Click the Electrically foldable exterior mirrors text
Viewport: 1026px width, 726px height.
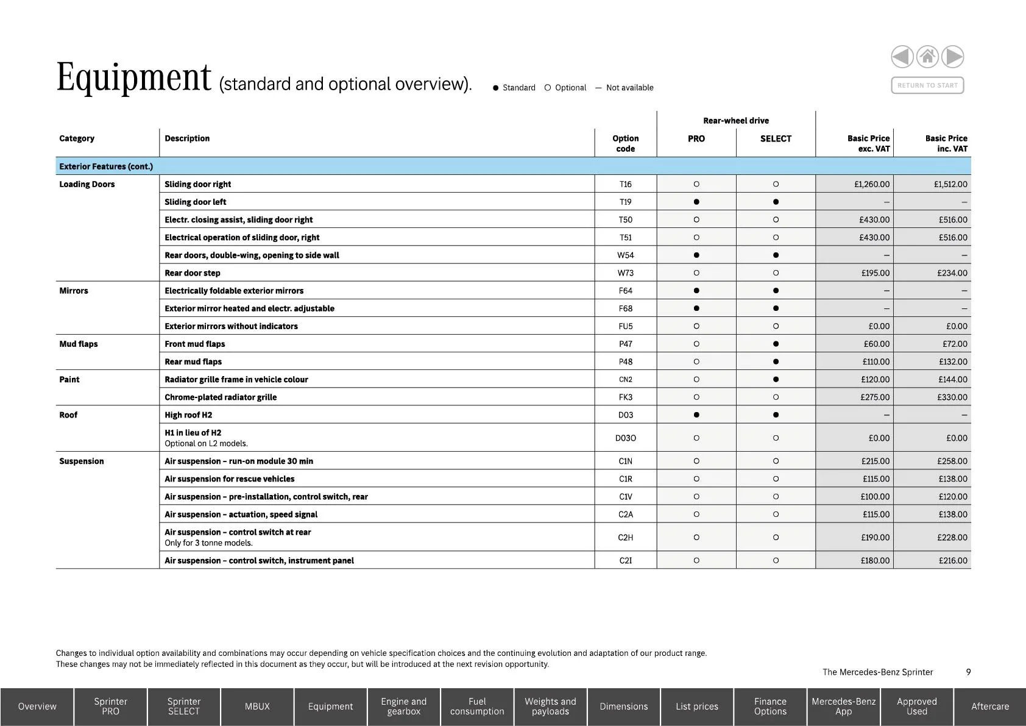(x=234, y=291)
